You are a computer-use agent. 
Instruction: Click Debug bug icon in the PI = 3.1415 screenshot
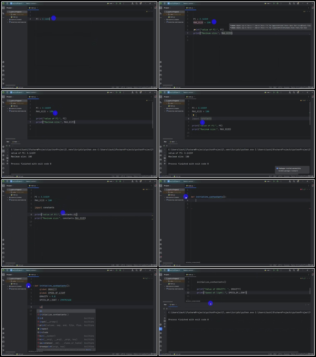tap(120, 4)
